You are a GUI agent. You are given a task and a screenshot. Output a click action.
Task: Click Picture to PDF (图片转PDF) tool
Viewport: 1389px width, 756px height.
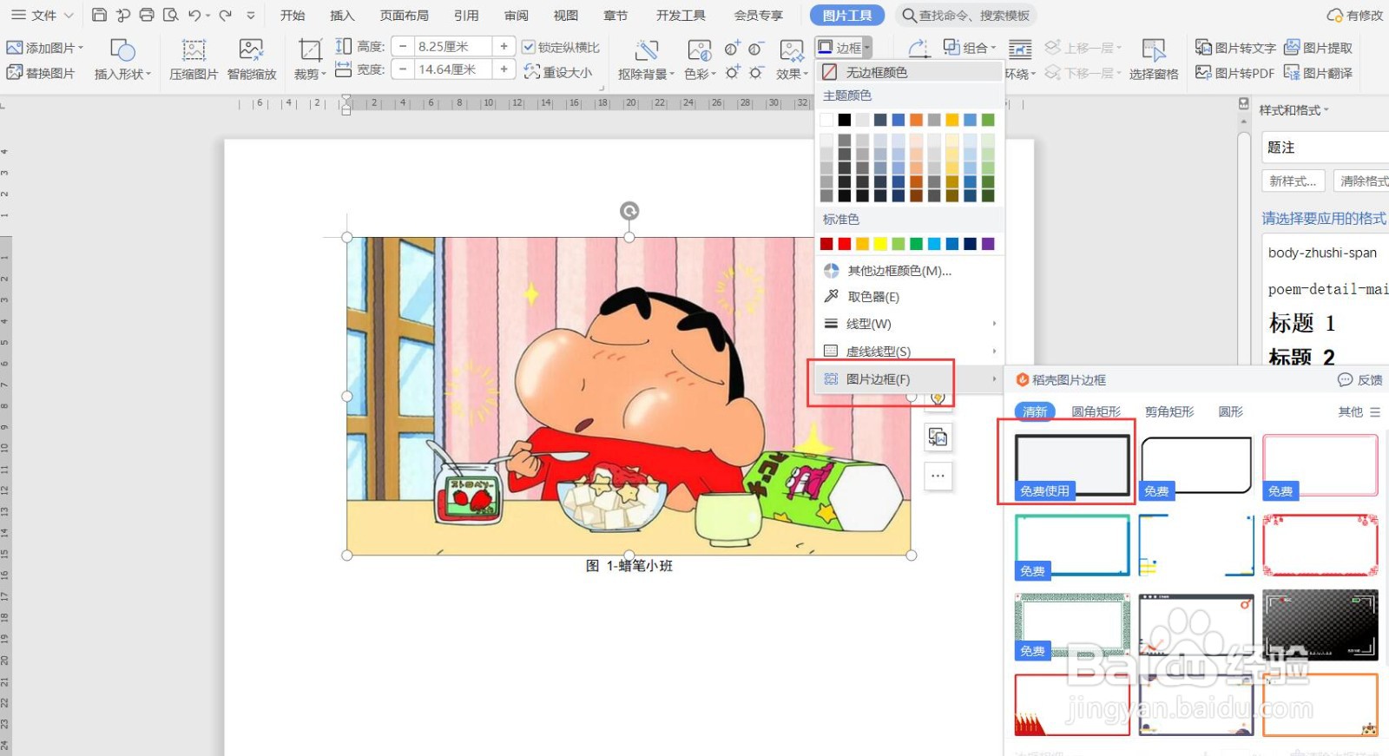1234,73
